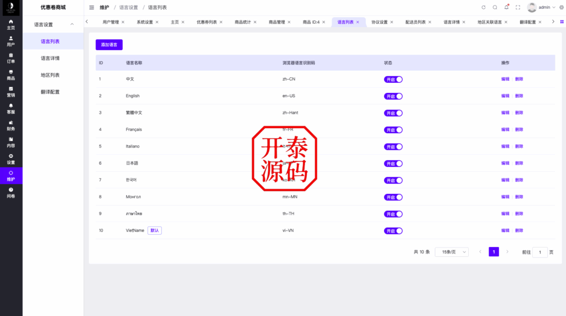Screen dimensions: 566x316
Task: Click 编辑 for 日本語 row
Action: [x=505, y=163]
